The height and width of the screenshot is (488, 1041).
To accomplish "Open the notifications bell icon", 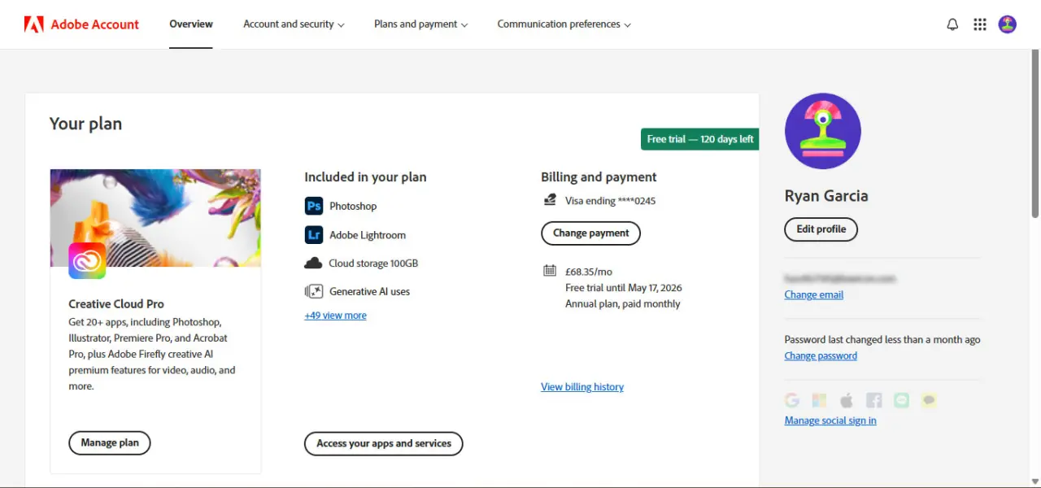I will coord(952,24).
